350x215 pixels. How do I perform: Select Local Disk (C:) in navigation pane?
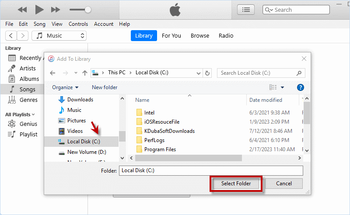[x=81, y=142]
